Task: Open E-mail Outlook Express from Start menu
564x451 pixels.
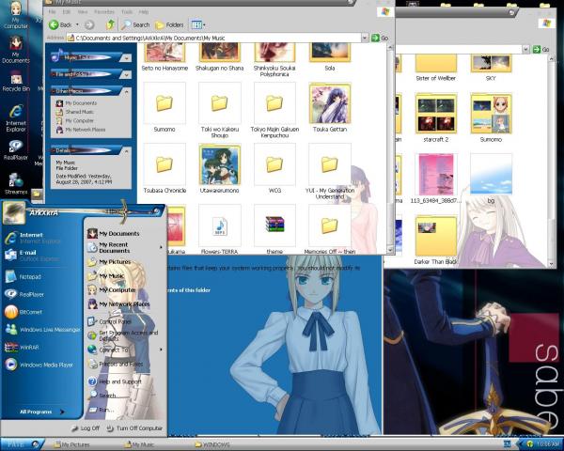Action: 32,256
